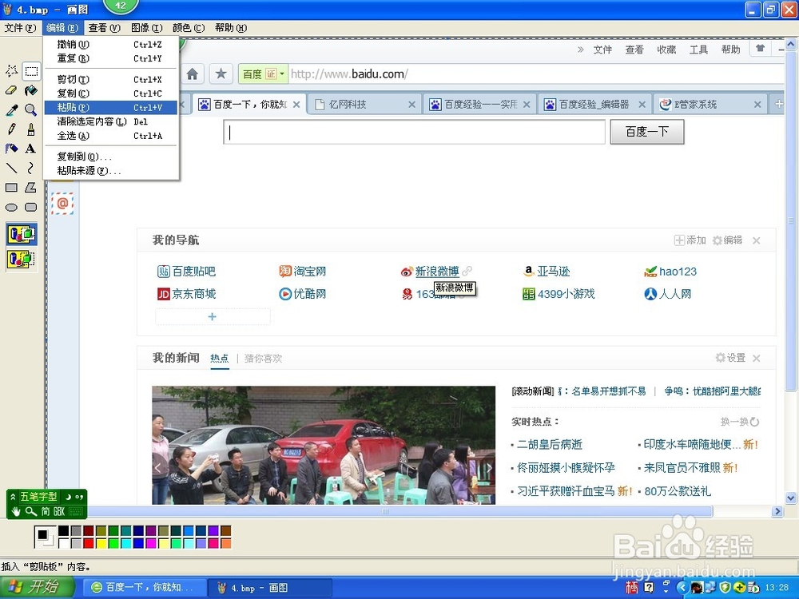Choose 清除选定内容 in the edit menu
799x599 pixels.
click(110, 121)
